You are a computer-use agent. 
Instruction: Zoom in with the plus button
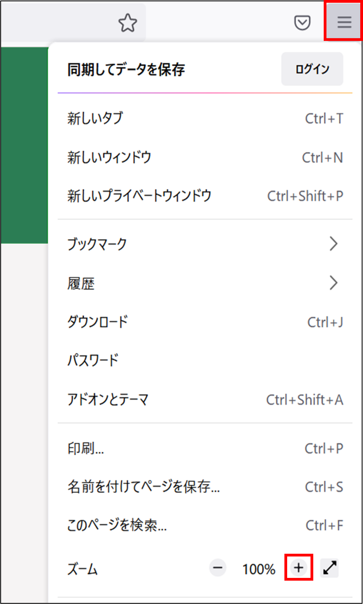[299, 567]
